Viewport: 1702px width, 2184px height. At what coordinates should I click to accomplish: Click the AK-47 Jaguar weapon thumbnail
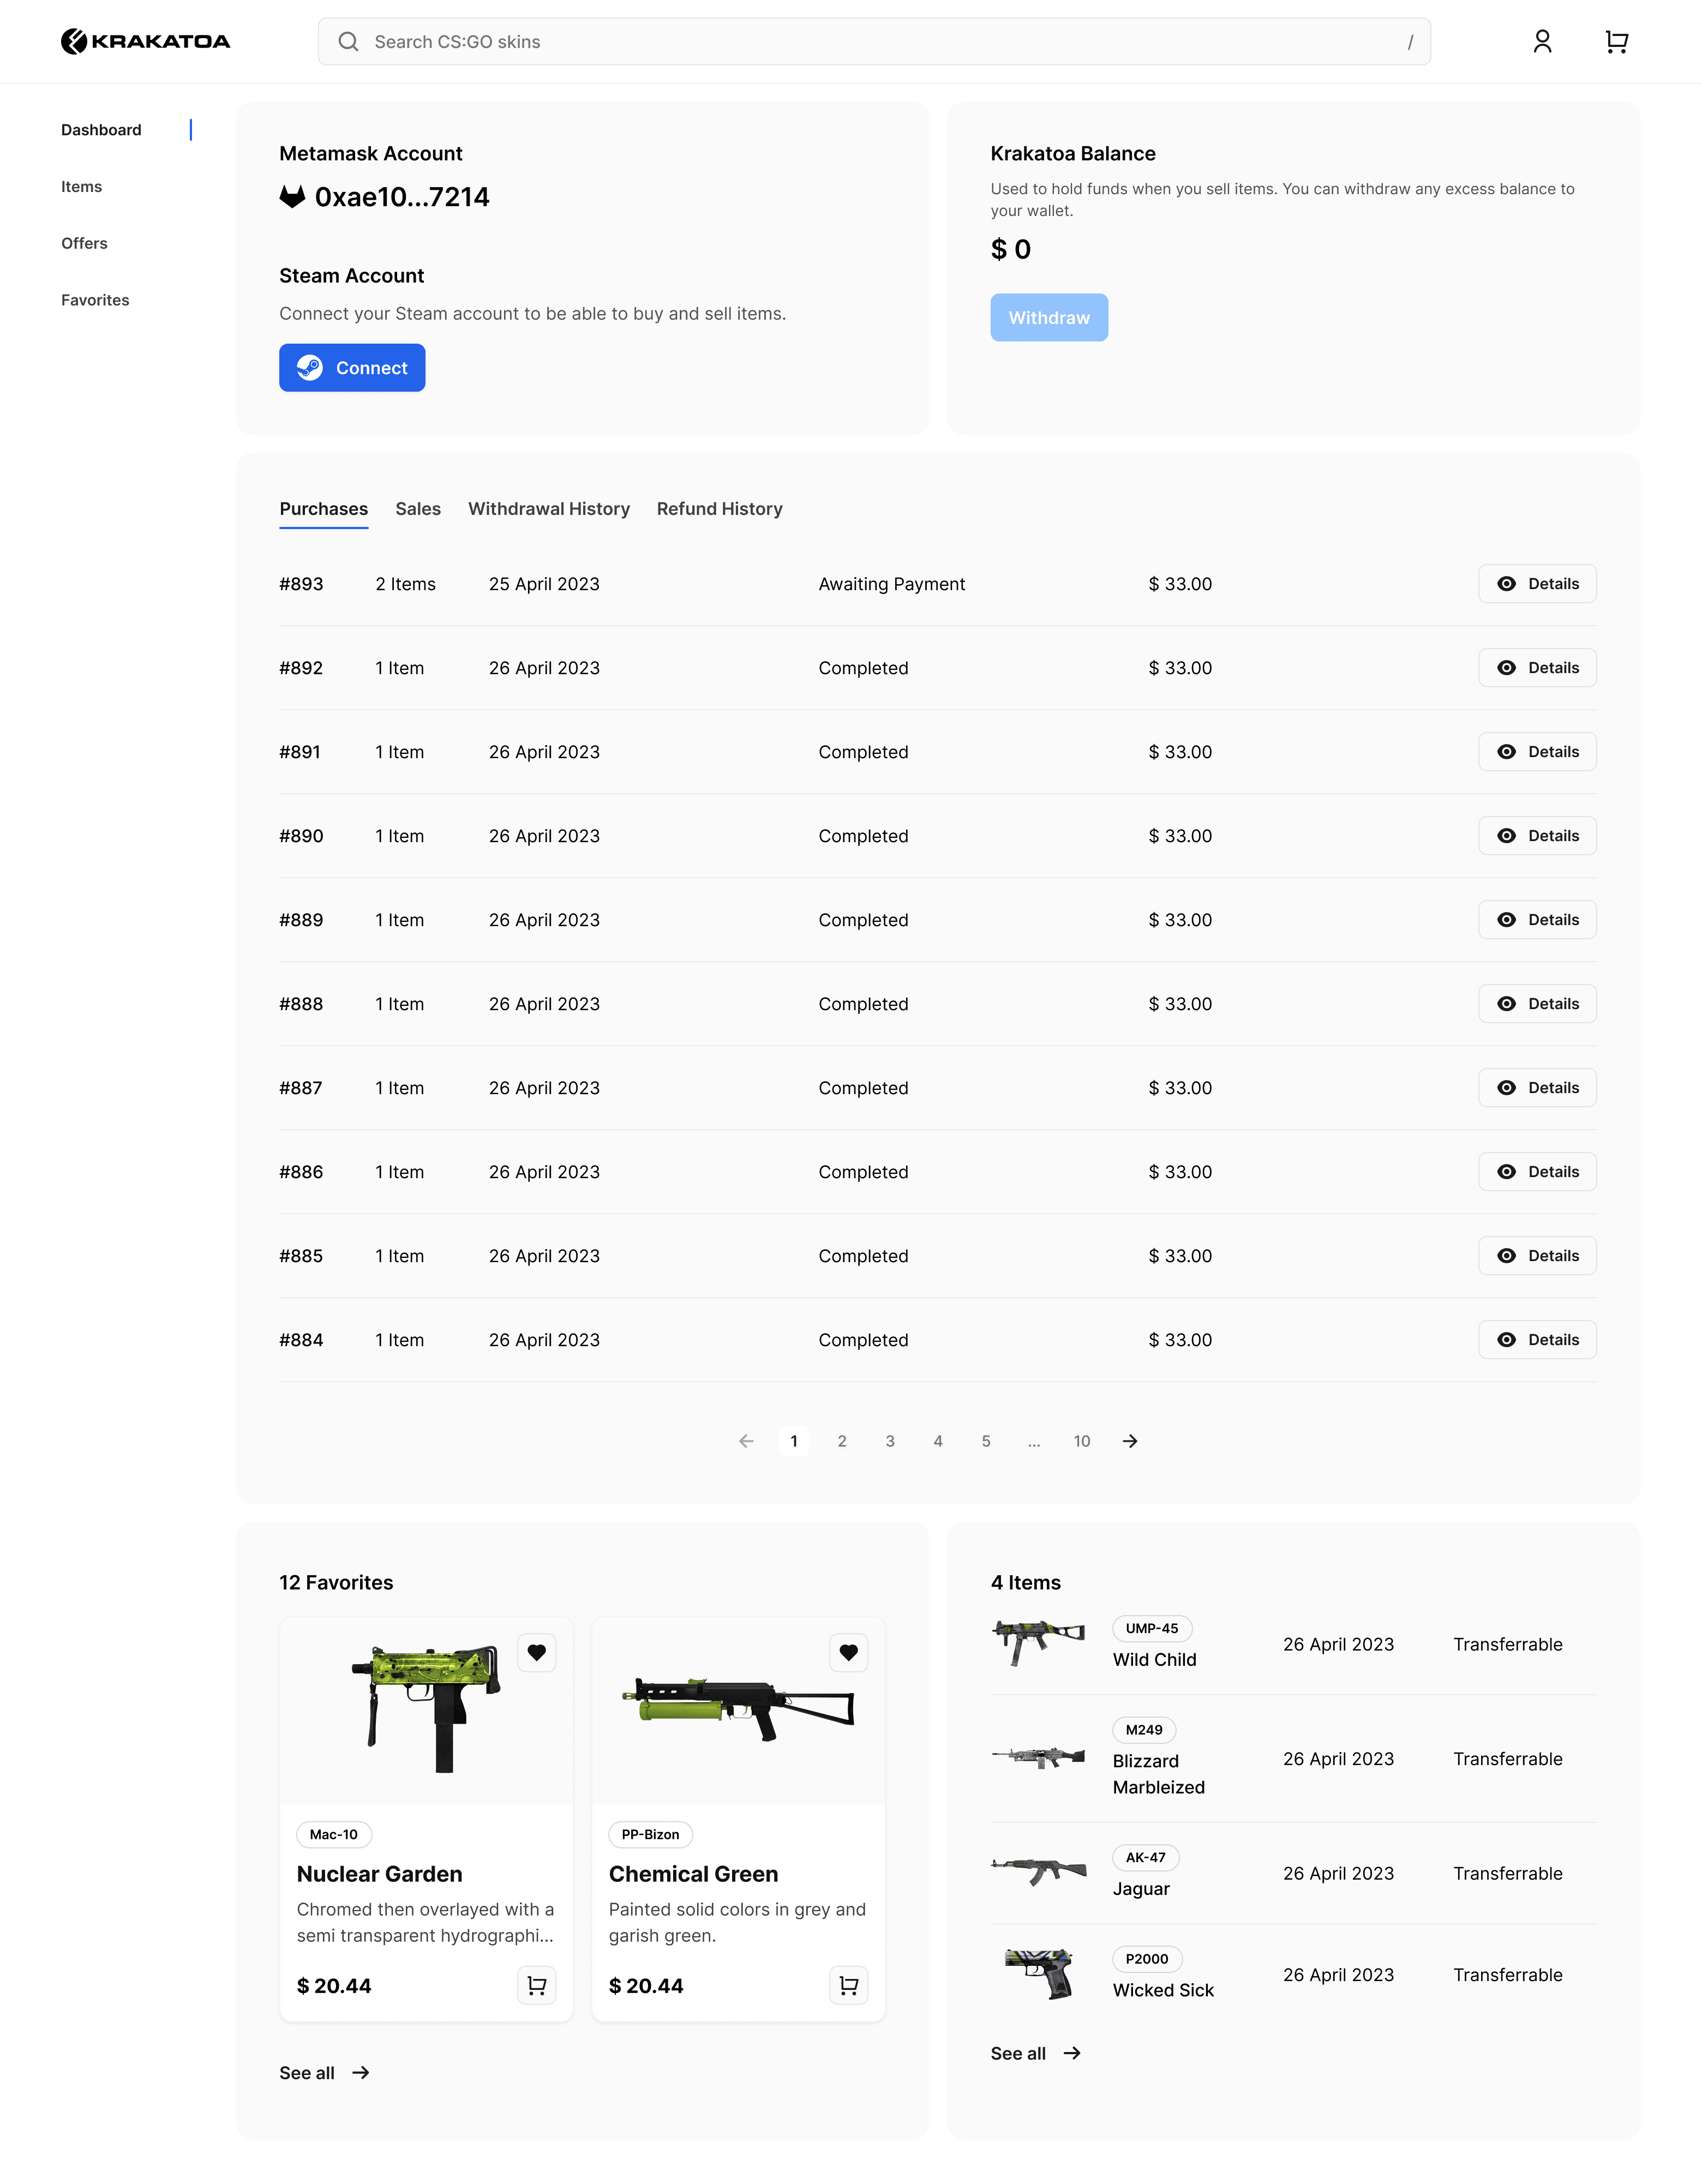[x=1038, y=1870]
